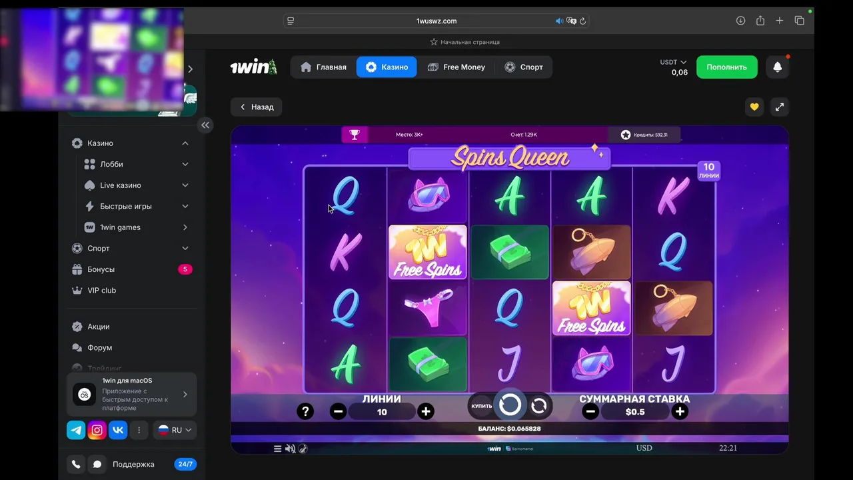Open notifications bell icon
The image size is (853, 480).
coord(777,67)
